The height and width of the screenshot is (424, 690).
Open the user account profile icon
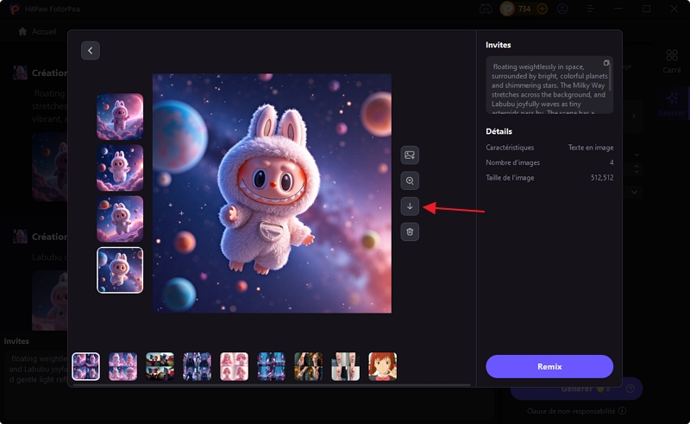click(563, 9)
